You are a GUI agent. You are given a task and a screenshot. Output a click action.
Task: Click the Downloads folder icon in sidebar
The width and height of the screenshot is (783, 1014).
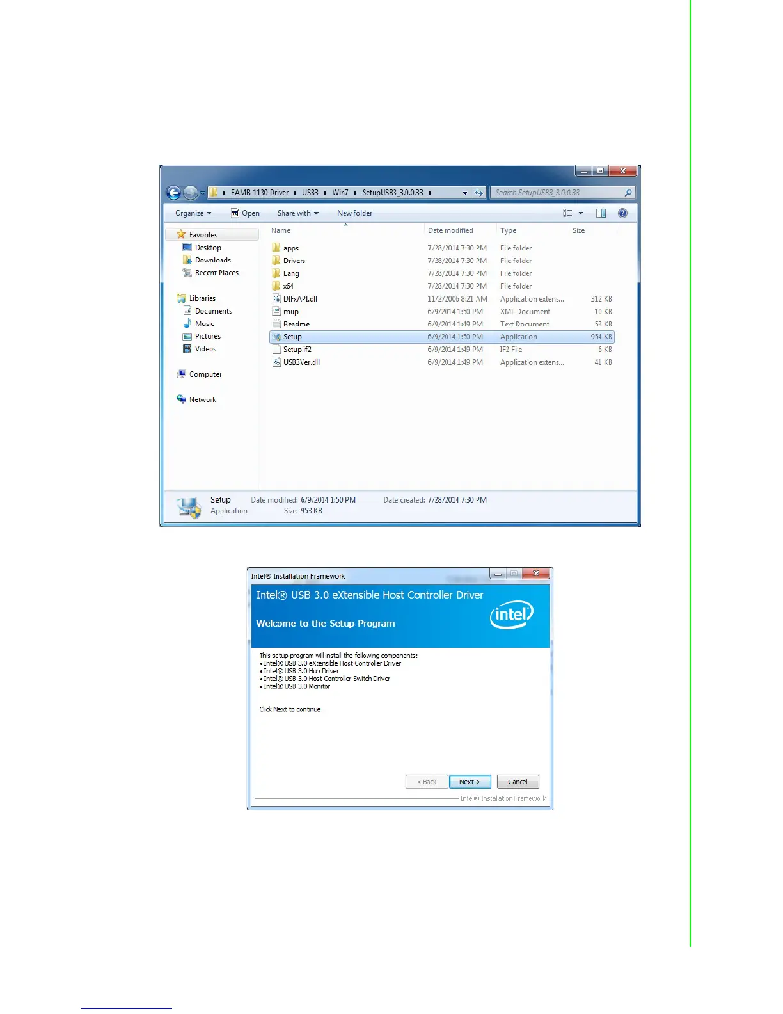click(x=187, y=260)
